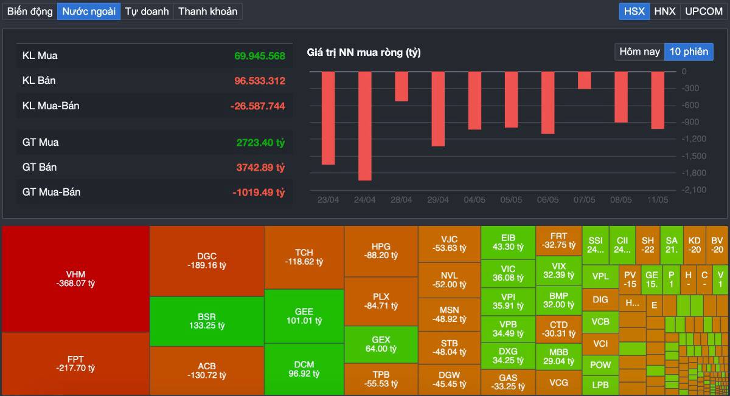Click the VIC 36.08 tỷ tile
The height and width of the screenshot is (396, 730).
click(x=508, y=273)
